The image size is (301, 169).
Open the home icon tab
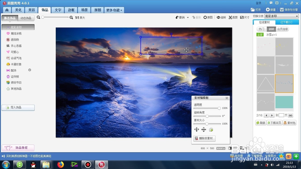point(7,10)
